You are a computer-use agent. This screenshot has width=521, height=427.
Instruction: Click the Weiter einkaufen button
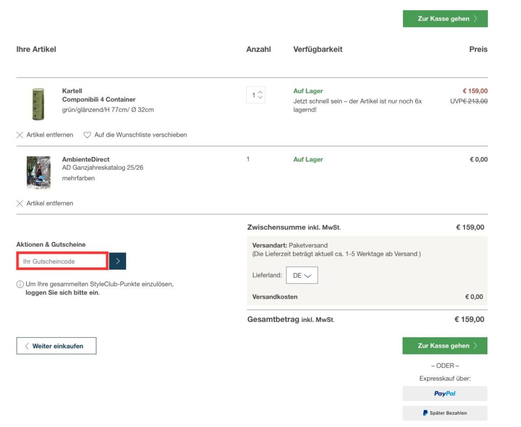56,346
